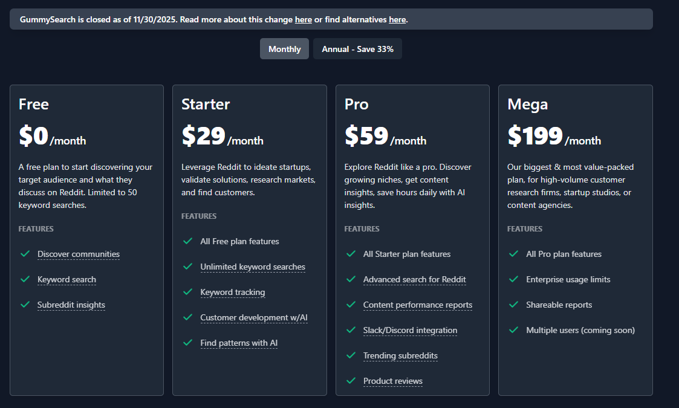This screenshot has height=408, width=679.
Task: Select the Mega plan heading
Action: click(x=527, y=105)
